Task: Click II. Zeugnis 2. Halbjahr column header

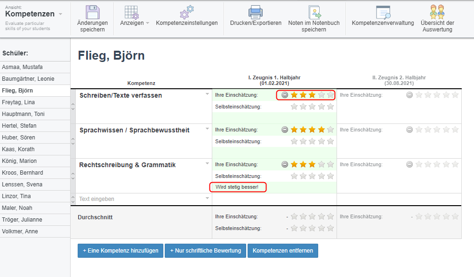Action: point(399,80)
